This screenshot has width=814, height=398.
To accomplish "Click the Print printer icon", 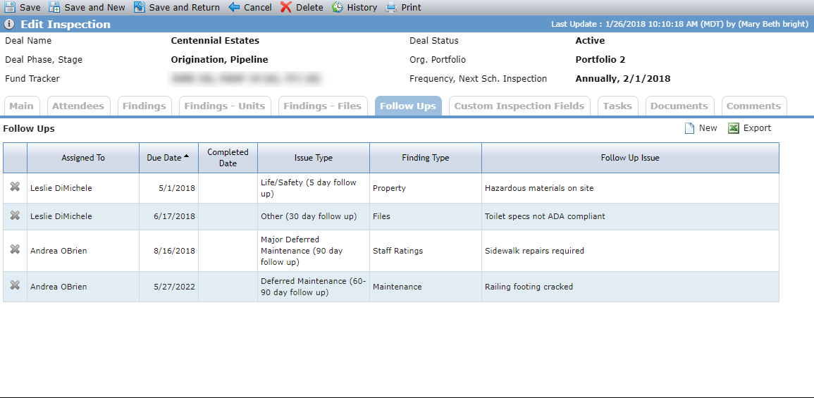I will point(391,7).
